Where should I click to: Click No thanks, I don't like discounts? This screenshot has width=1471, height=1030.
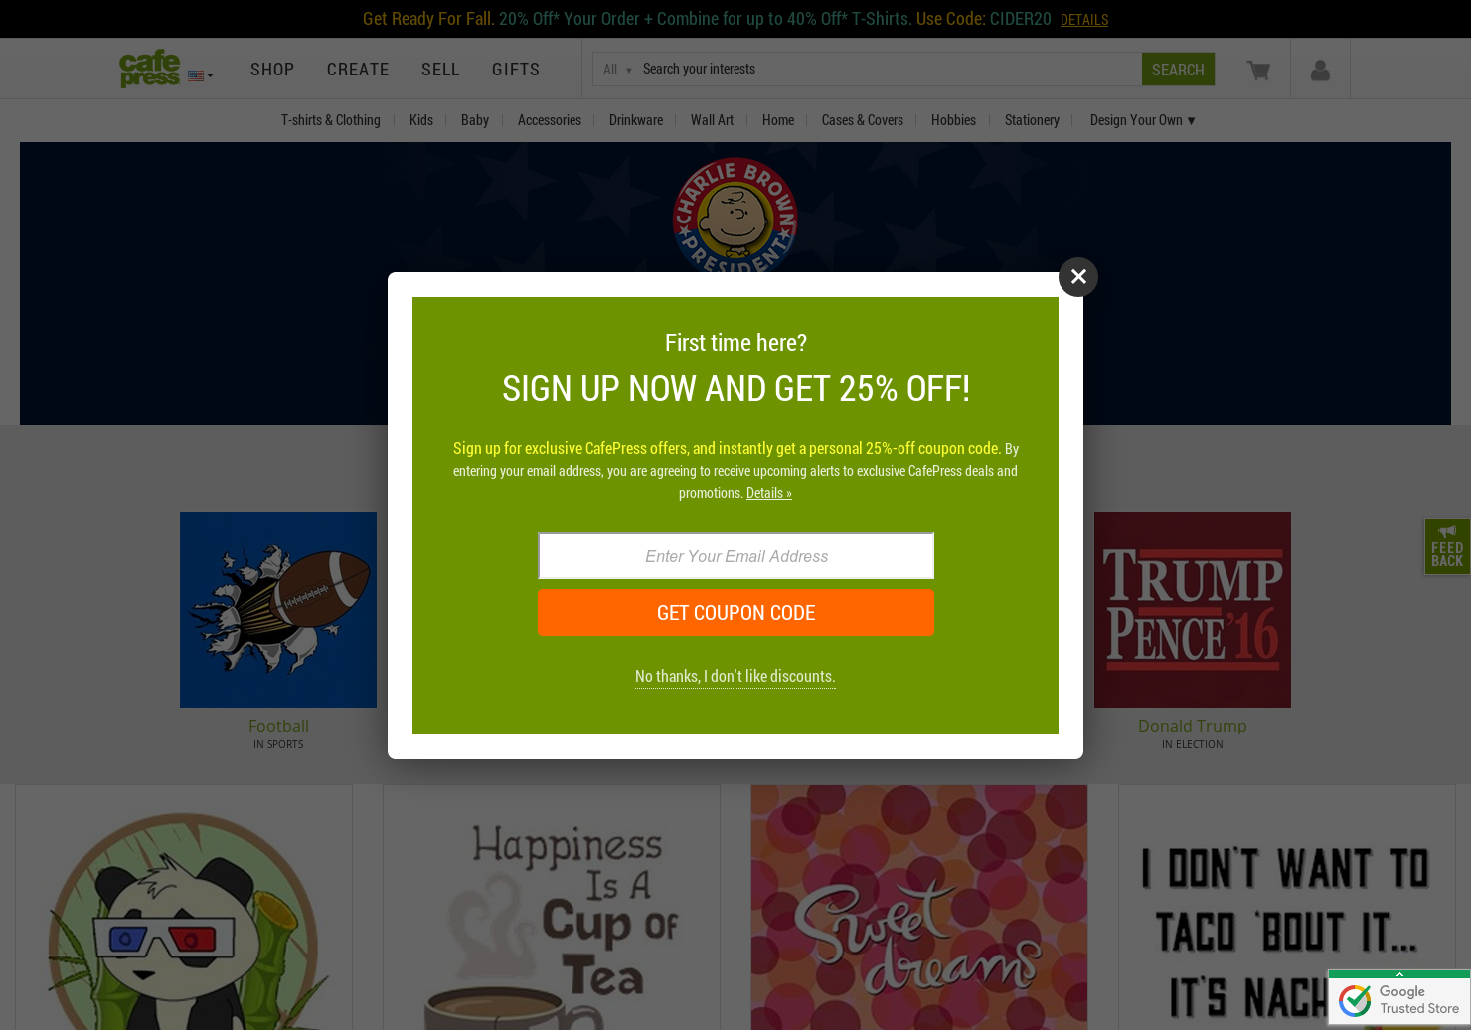click(x=735, y=676)
